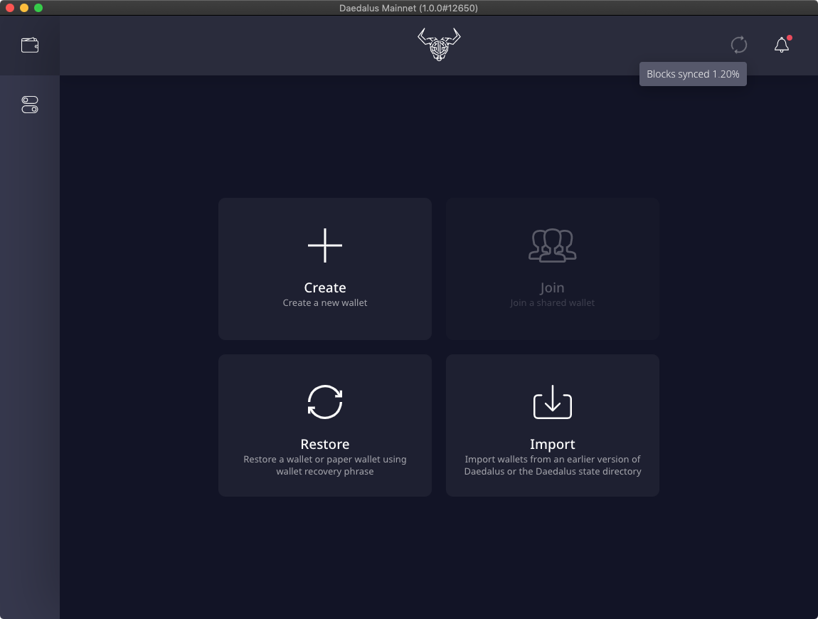Click the Daedalus Mainnet window title bar
This screenshot has width=818, height=619.
pyautogui.click(x=409, y=8)
